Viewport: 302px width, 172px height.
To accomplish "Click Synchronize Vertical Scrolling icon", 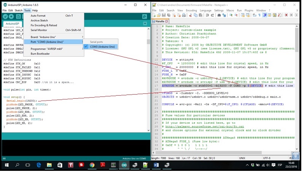I will (x=243, y=15).
